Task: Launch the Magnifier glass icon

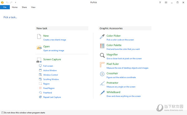Action: (102, 55)
